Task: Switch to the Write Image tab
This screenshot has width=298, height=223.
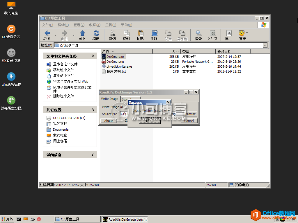Action: [x=110, y=99]
